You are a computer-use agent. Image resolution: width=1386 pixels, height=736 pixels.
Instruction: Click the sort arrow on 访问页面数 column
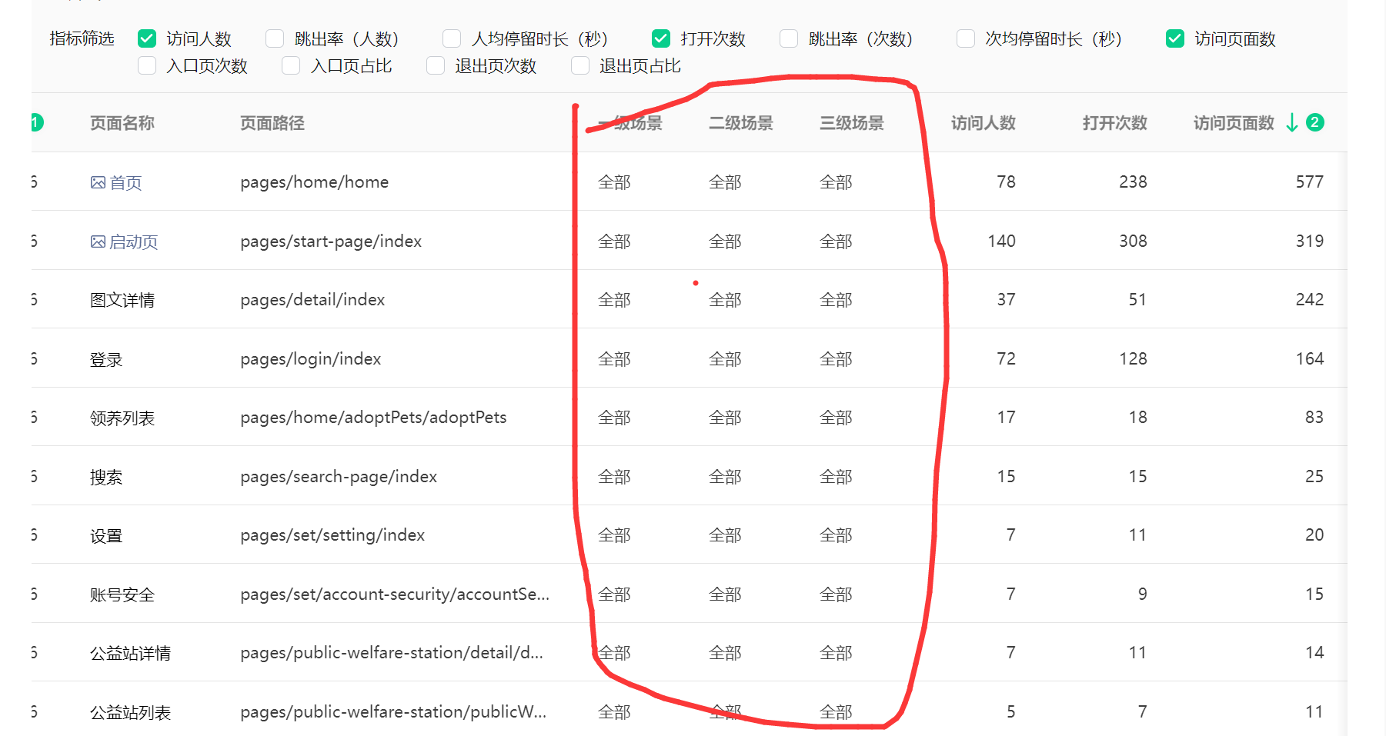[1292, 123]
